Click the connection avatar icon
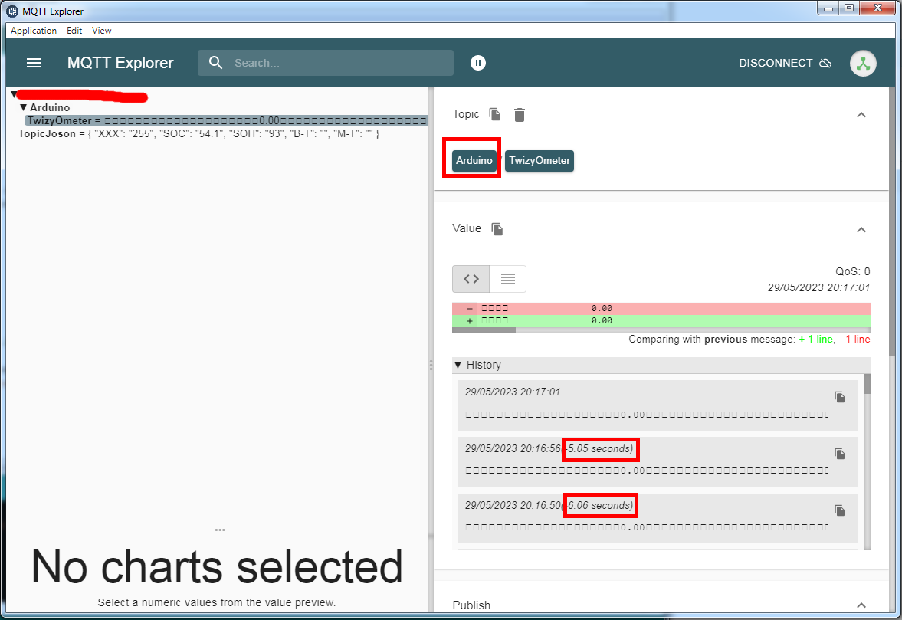This screenshot has height=620, width=902. [864, 63]
